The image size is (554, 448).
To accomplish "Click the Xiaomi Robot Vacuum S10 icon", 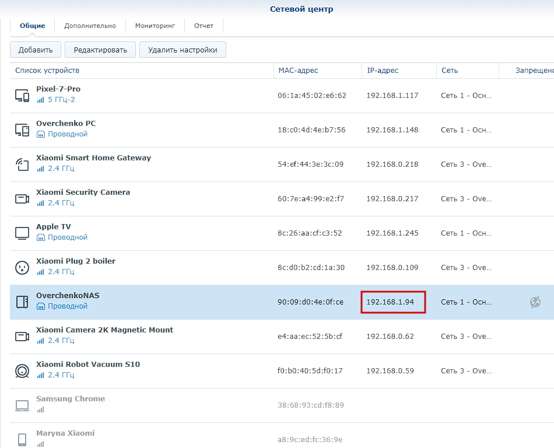I will tap(22, 371).
